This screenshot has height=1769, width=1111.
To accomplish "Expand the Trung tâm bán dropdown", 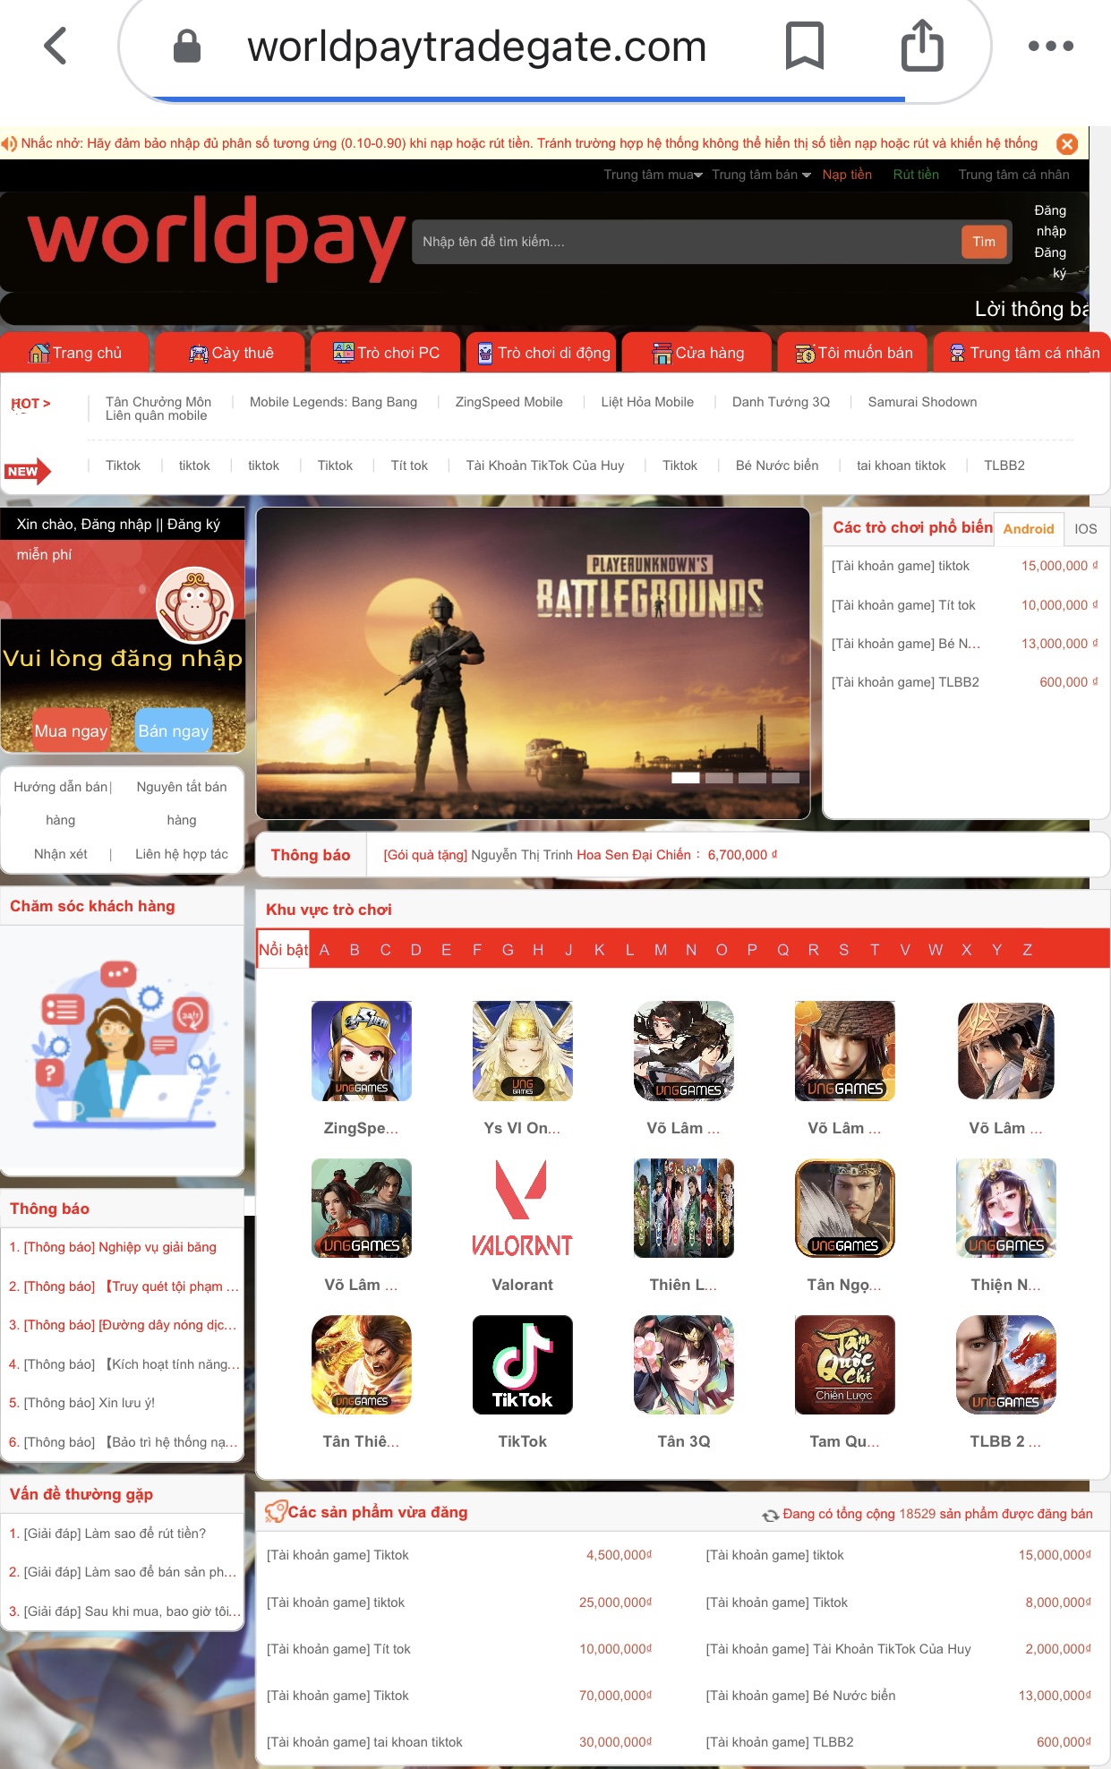I will click(x=761, y=175).
